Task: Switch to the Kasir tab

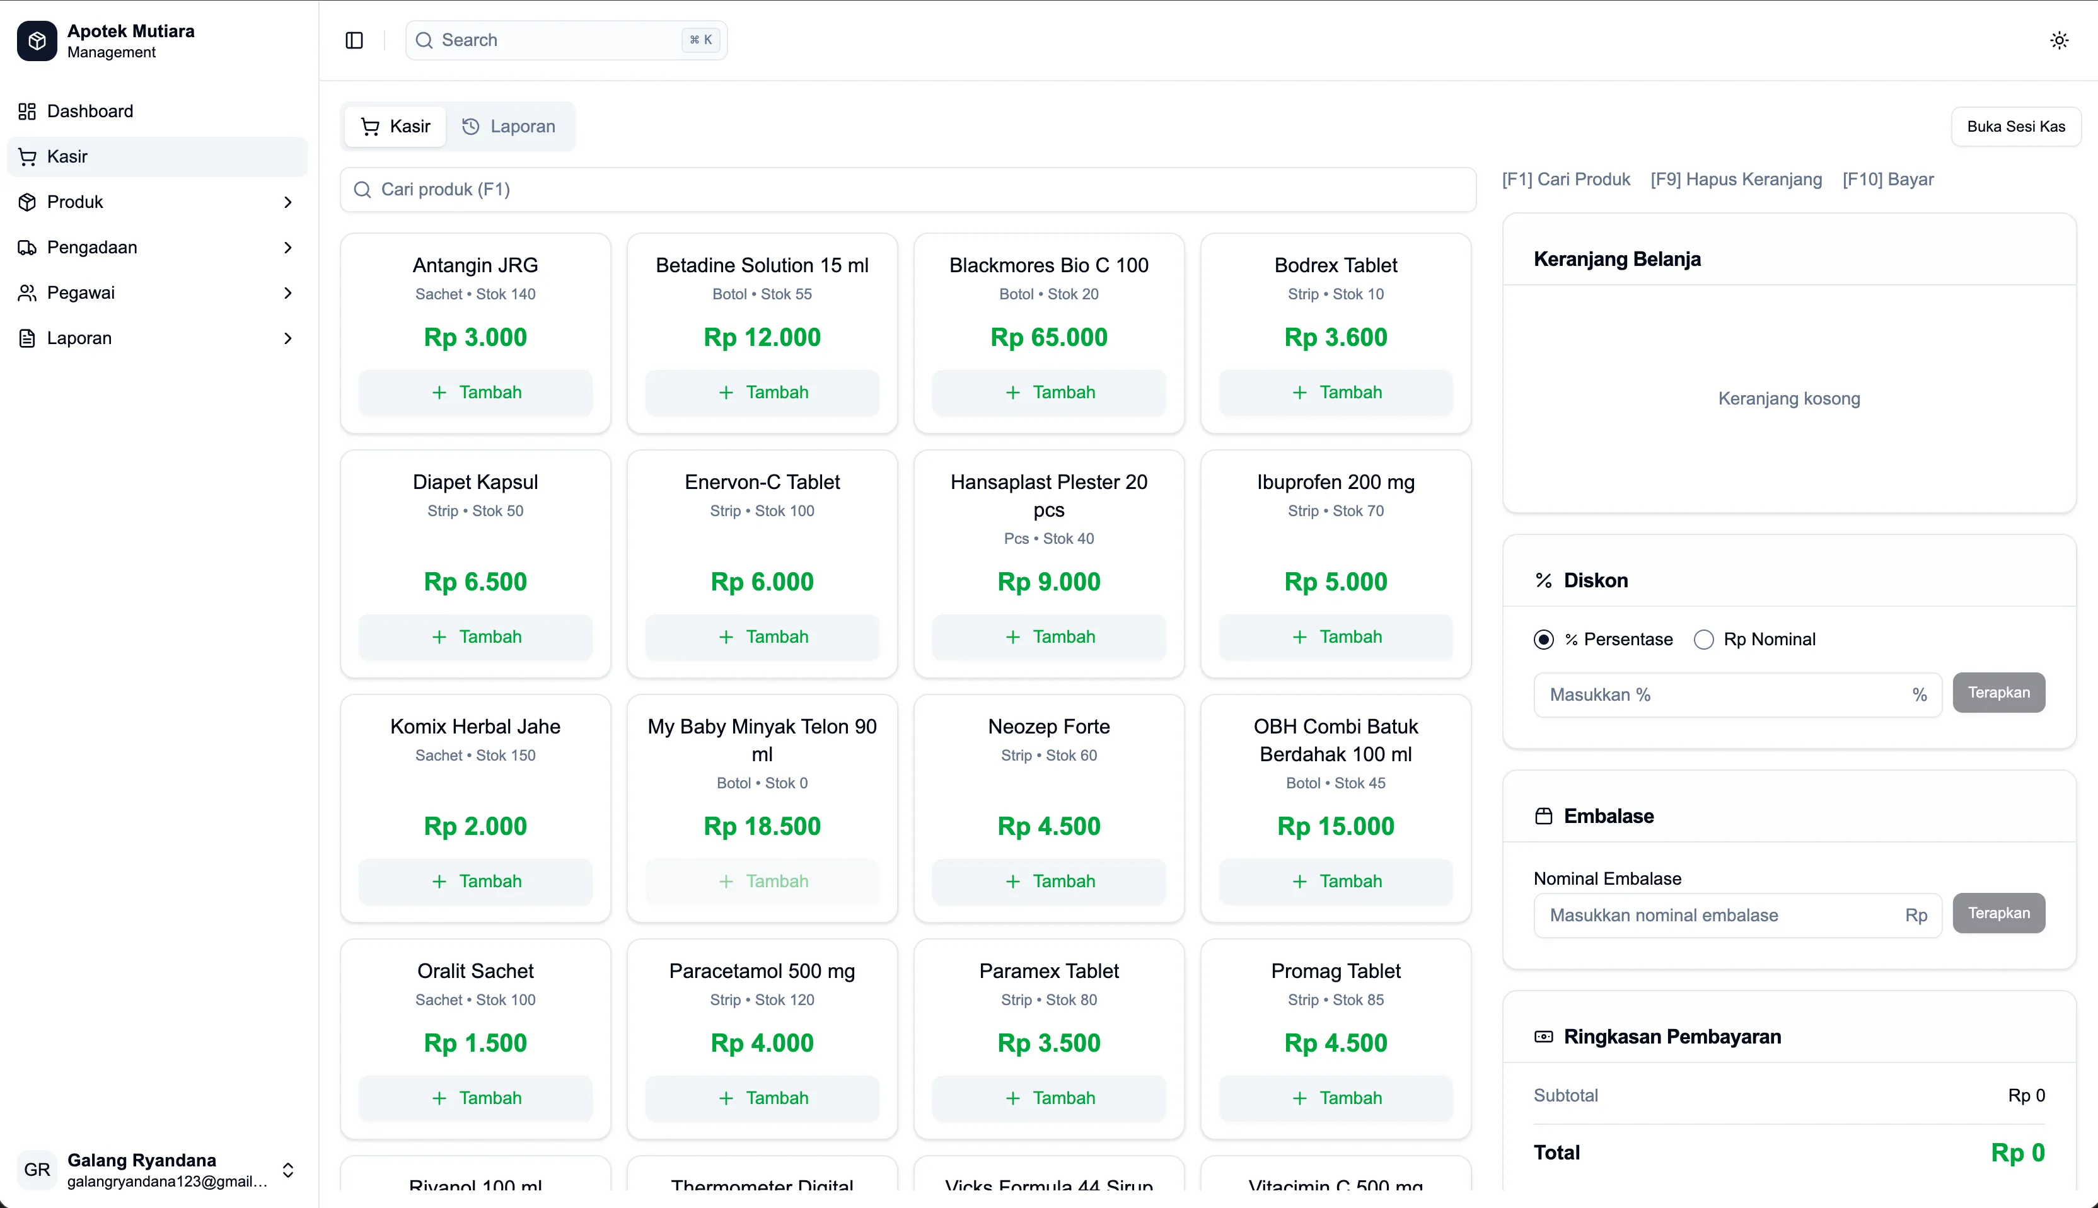Action: [395, 127]
